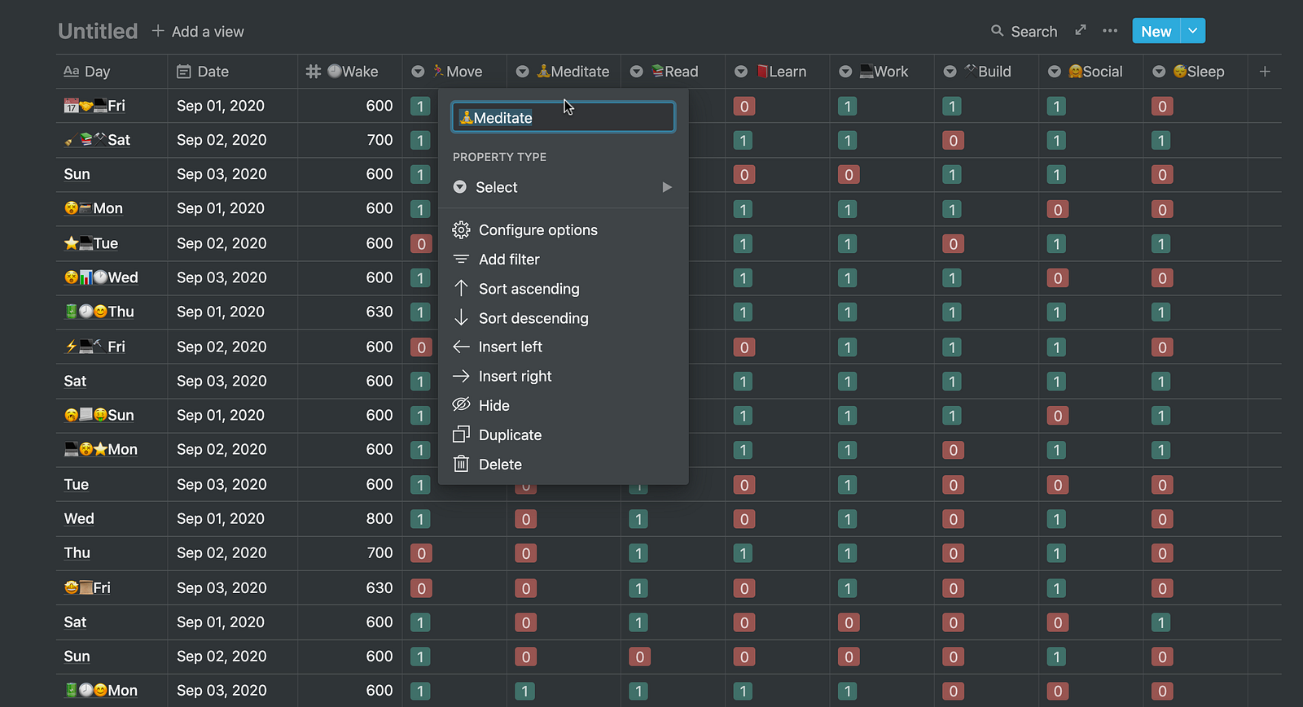This screenshot has height=707, width=1303.
Task: Open the three-dot more options menu
Action: [1110, 31]
